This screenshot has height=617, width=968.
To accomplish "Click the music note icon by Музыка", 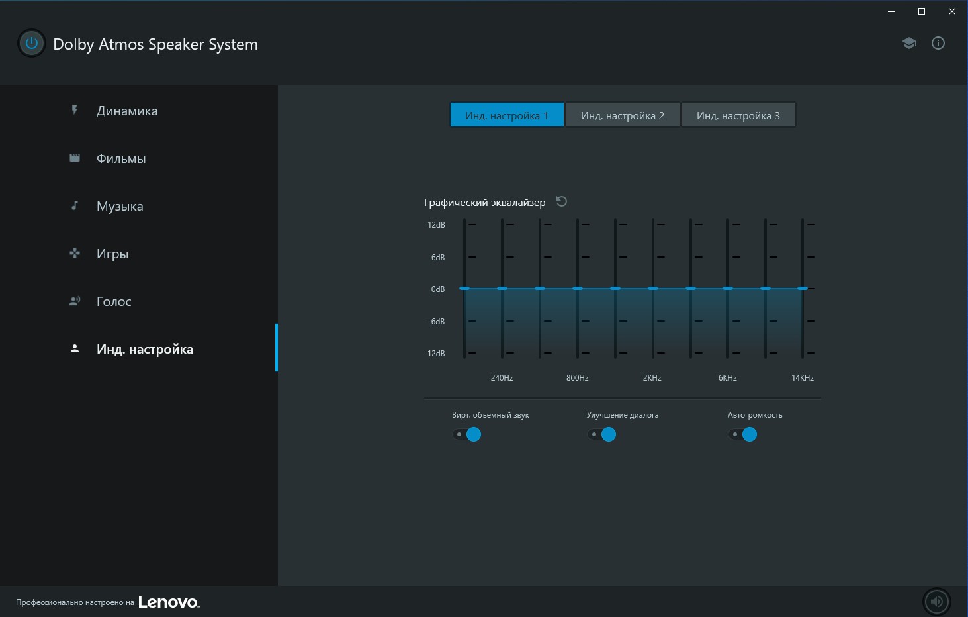I will point(75,206).
